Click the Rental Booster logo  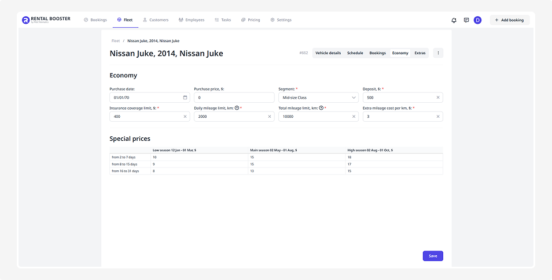[46, 20]
